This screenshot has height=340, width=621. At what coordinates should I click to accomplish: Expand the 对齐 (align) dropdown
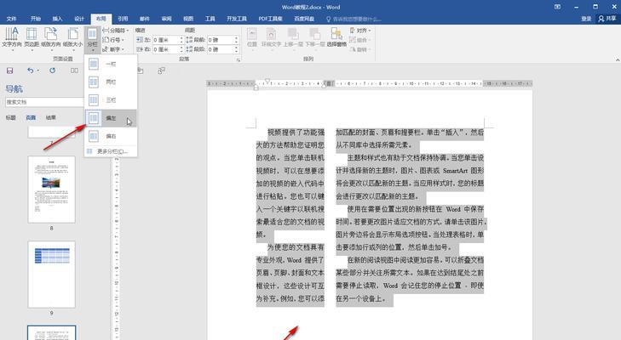click(x=363, y=30)
